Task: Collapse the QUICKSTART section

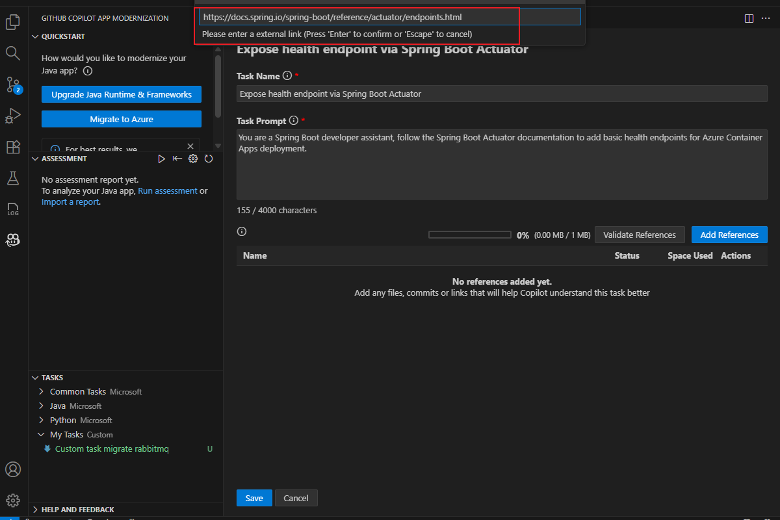Action: pos(36,36)
